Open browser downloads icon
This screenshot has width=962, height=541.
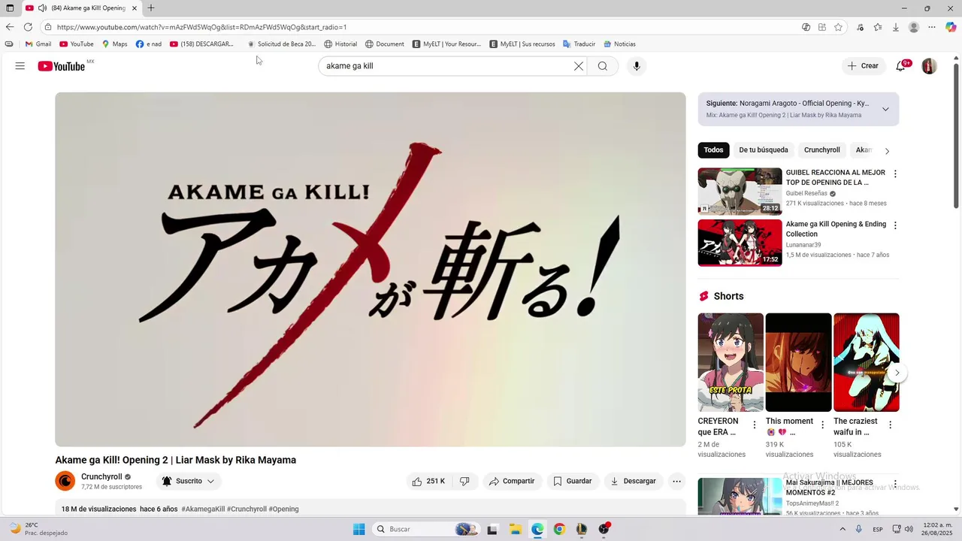coord(895,27)
